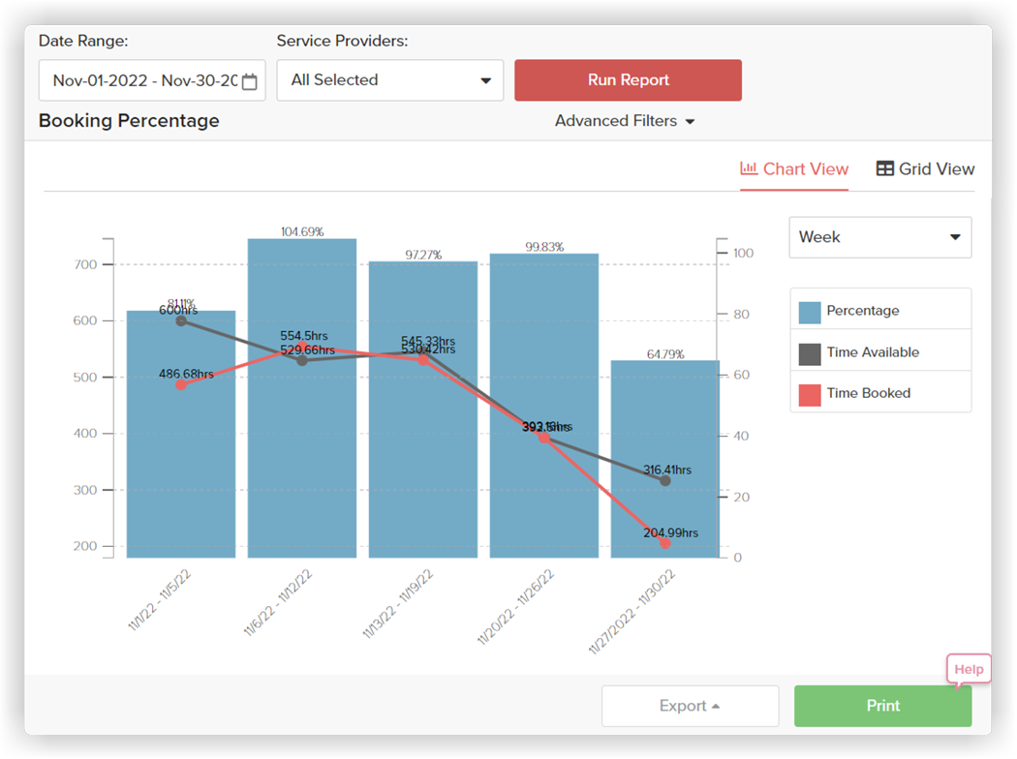This screenshot has width=1017, height=759.
Task: Click the green Print button
Action: tap(882, 706)
